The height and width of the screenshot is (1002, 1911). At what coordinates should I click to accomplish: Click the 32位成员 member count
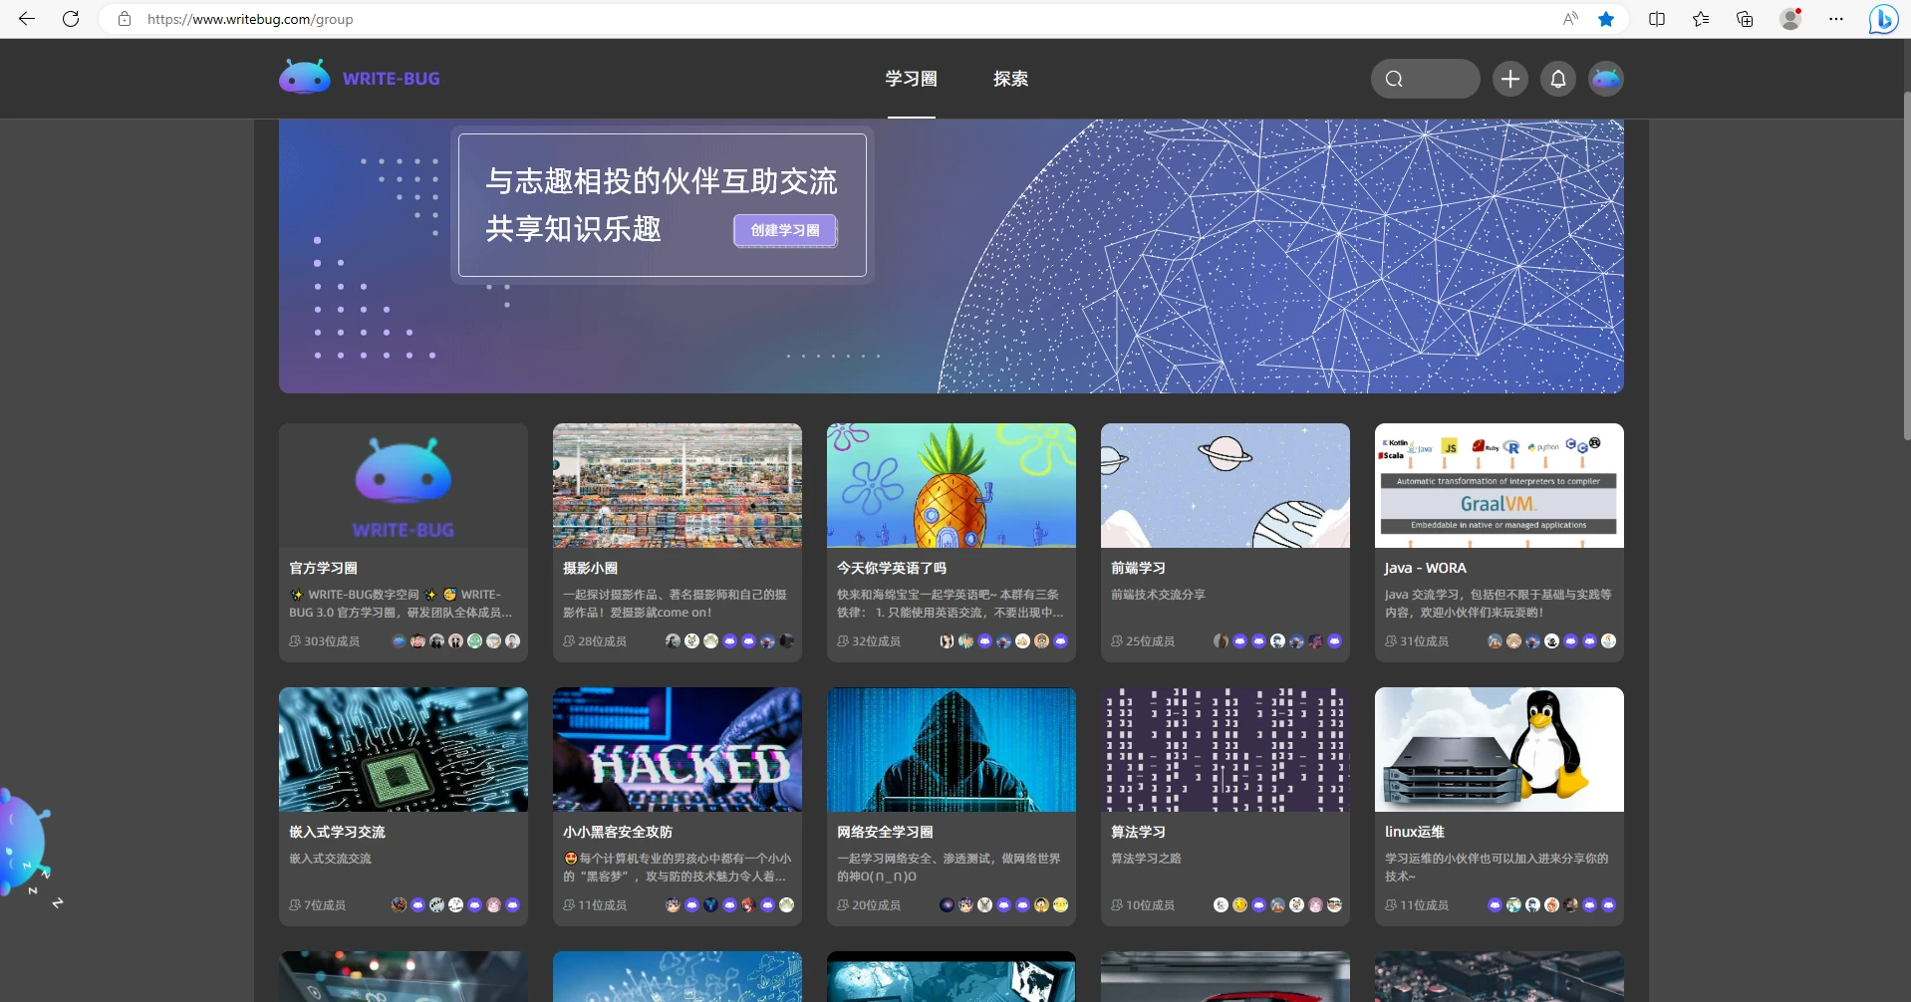877,641
